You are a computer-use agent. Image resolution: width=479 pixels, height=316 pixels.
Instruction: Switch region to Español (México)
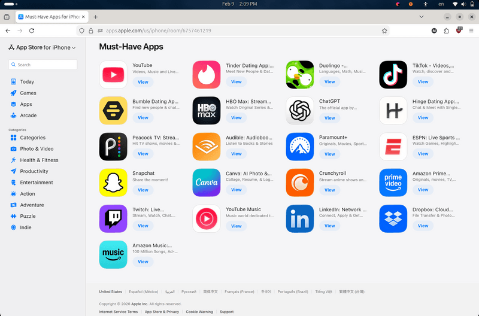[144, 291]
